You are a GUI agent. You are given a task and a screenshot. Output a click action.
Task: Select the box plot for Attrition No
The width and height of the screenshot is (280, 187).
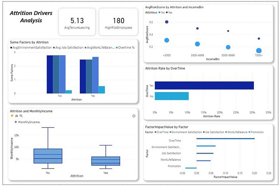click(x=48, y=156)
